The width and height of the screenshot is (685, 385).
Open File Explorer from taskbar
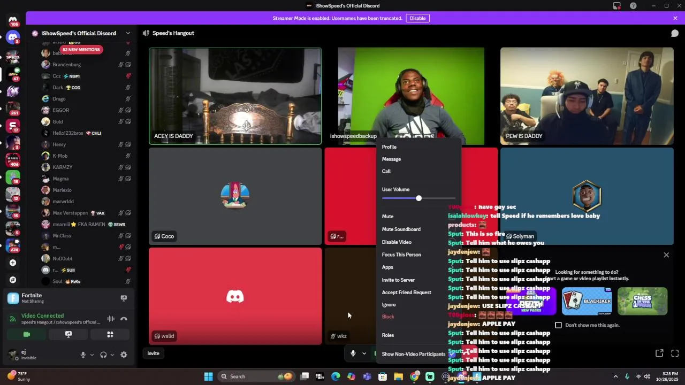[x=398, y=376]
